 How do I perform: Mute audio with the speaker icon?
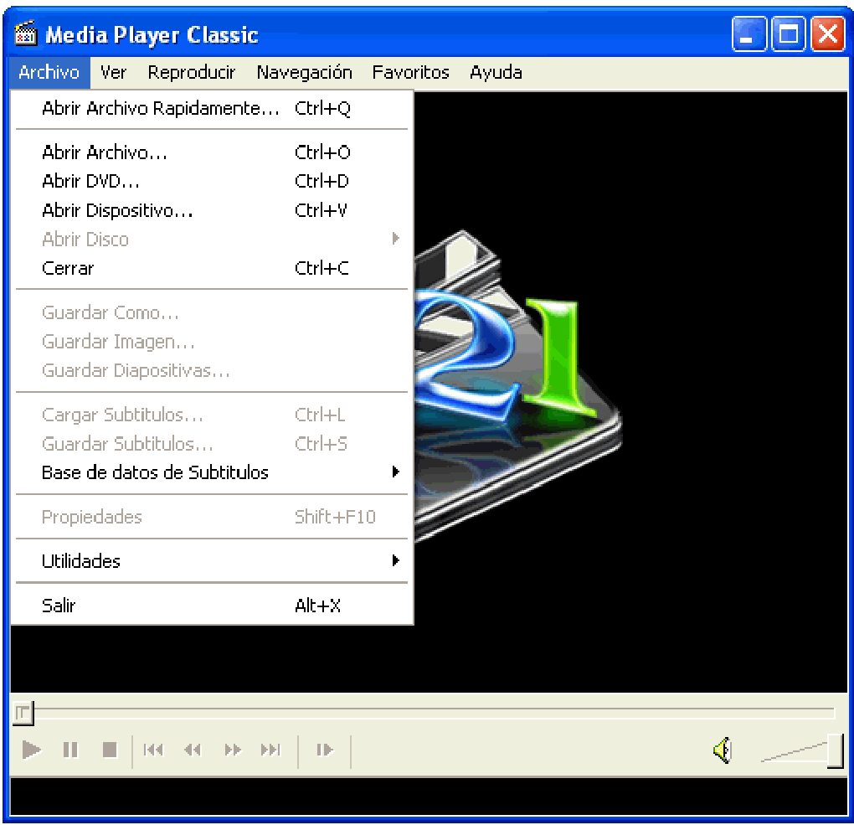click(x=723, y=750)
